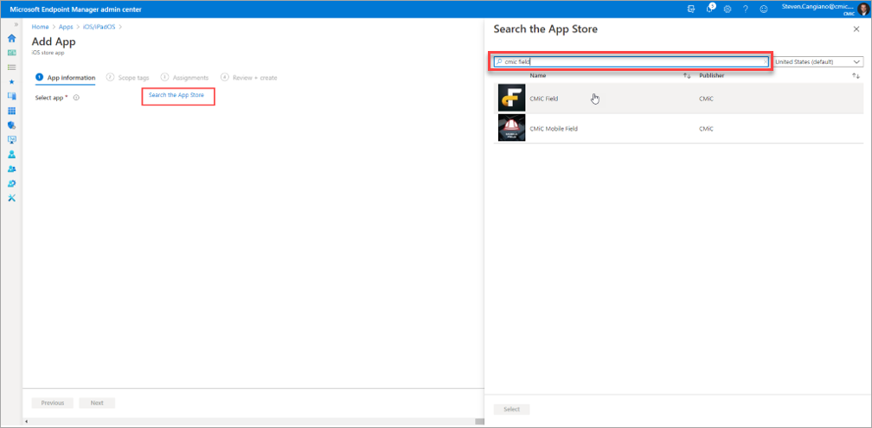Click the Publisher column header text
The width and height of the screenshot is (872, 428).
pos(712,75)
